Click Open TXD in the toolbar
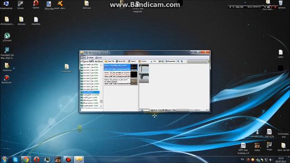290x163 pixels. click(109, 62)
